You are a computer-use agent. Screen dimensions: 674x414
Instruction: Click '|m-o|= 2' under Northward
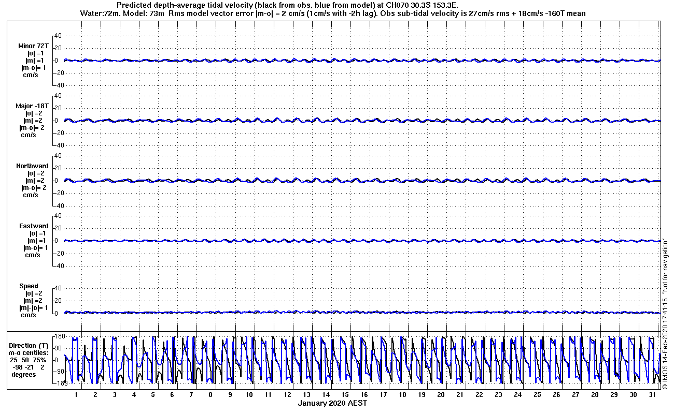pyautogui.click(x=33, y=188)
